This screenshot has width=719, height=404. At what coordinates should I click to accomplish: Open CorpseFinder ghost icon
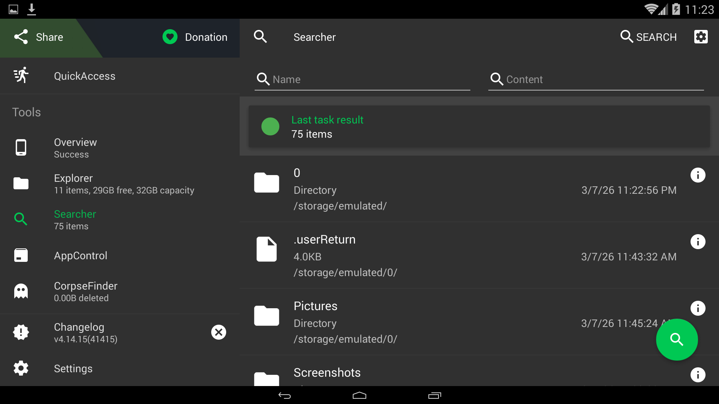coord(21,291)
